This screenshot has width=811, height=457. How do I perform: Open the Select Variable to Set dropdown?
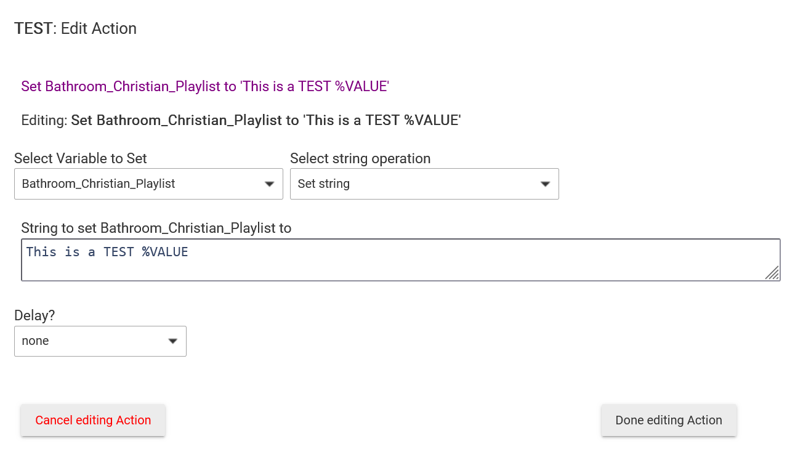point(148,184)
